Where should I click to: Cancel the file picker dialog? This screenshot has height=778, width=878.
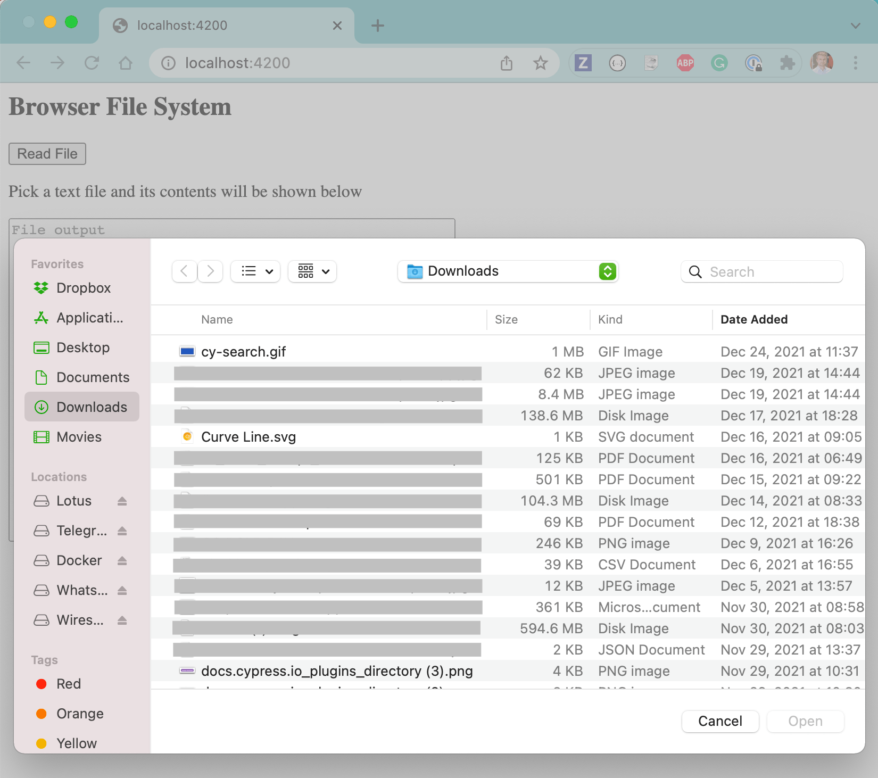(720, 721)
